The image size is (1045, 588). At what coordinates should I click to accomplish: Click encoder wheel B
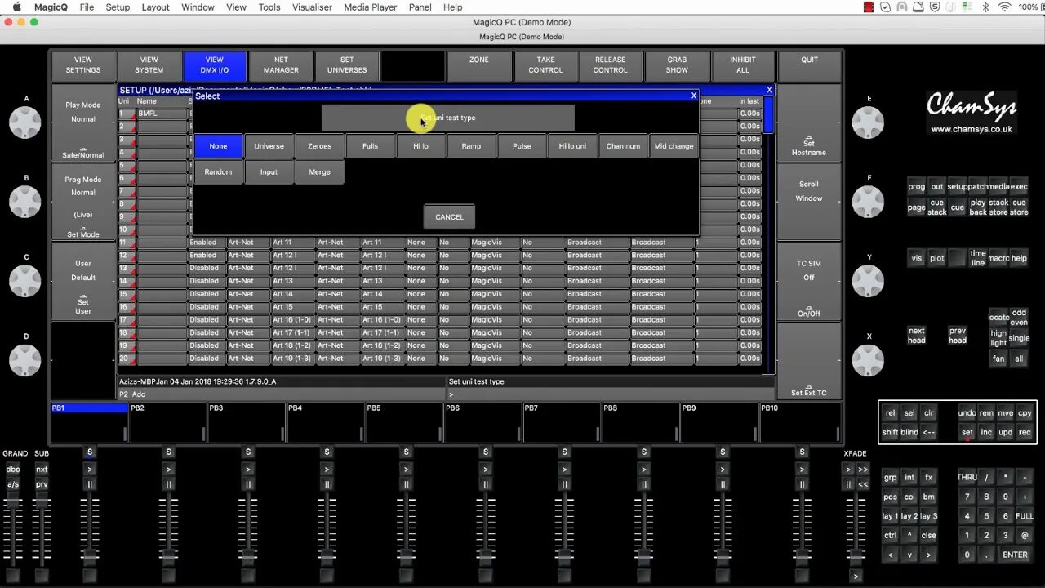[x=25, y=202]
